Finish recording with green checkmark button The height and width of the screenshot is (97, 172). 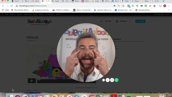tap(116, 80)
